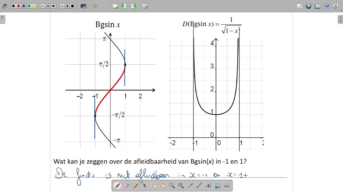The height and width of the screenshot is (193, 343).
Task: Add a new blank page
Action: pos(115,6)
